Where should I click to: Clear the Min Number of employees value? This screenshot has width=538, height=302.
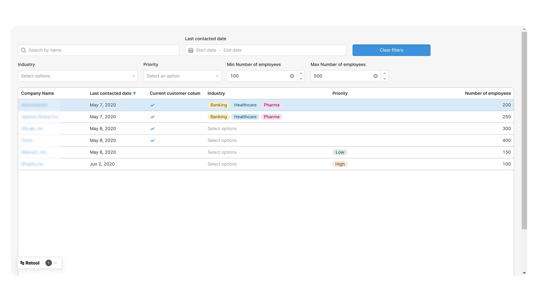(x=292, y=76)
